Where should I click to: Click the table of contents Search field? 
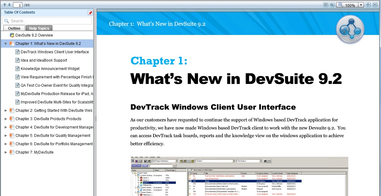click(47, 21)
